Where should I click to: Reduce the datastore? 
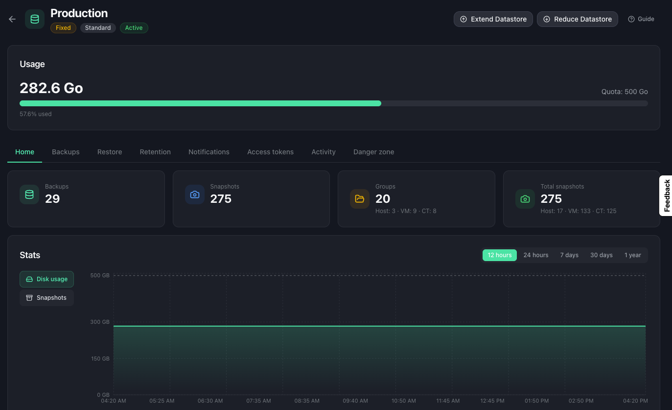tap(578, 19)
